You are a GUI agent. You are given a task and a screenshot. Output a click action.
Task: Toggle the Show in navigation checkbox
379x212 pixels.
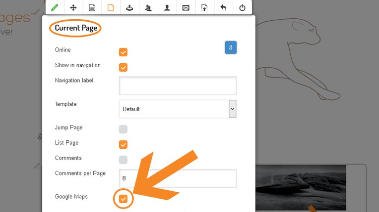[124, 67]
